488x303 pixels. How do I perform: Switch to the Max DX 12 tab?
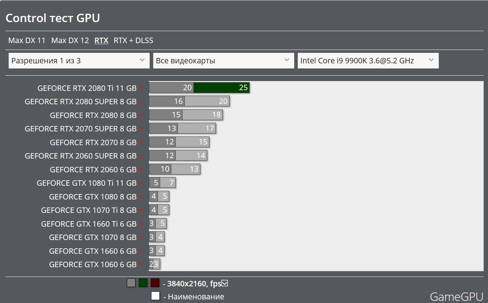70,41
